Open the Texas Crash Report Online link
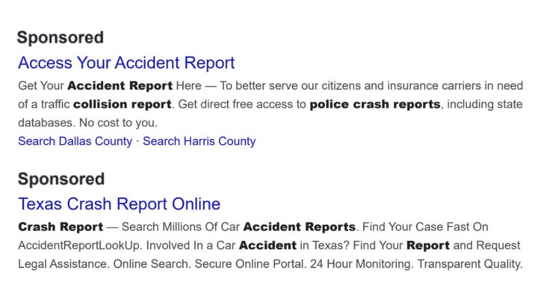 pyautogui.click(x=119, y=204)
